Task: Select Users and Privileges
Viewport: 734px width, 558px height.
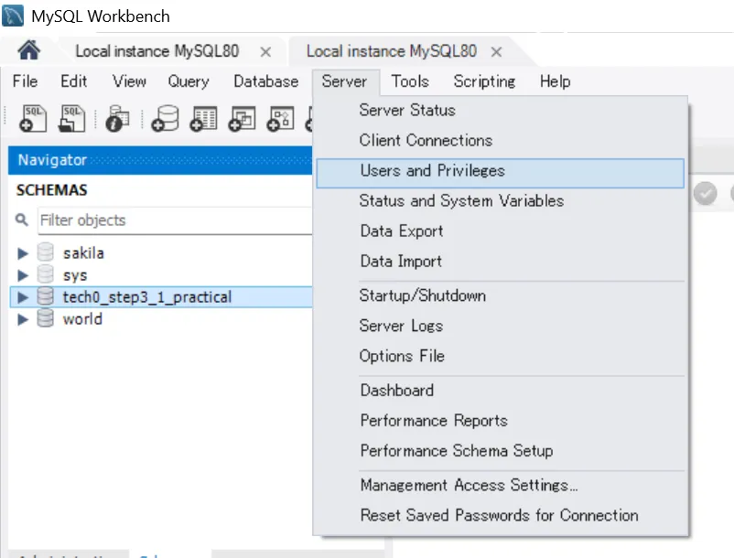Action: tap(501, 173)
